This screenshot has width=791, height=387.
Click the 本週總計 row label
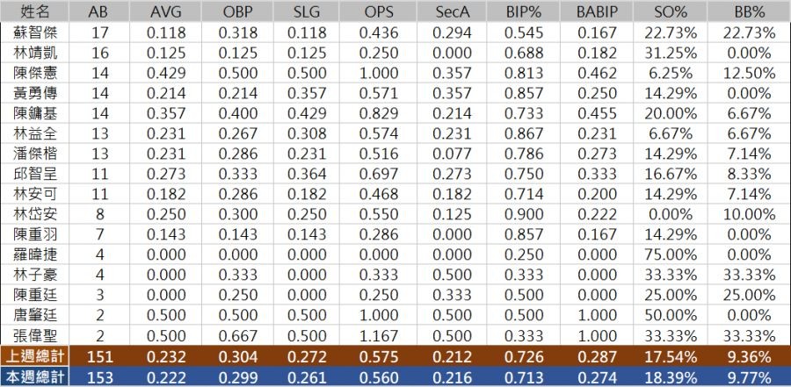pos(33,376)
